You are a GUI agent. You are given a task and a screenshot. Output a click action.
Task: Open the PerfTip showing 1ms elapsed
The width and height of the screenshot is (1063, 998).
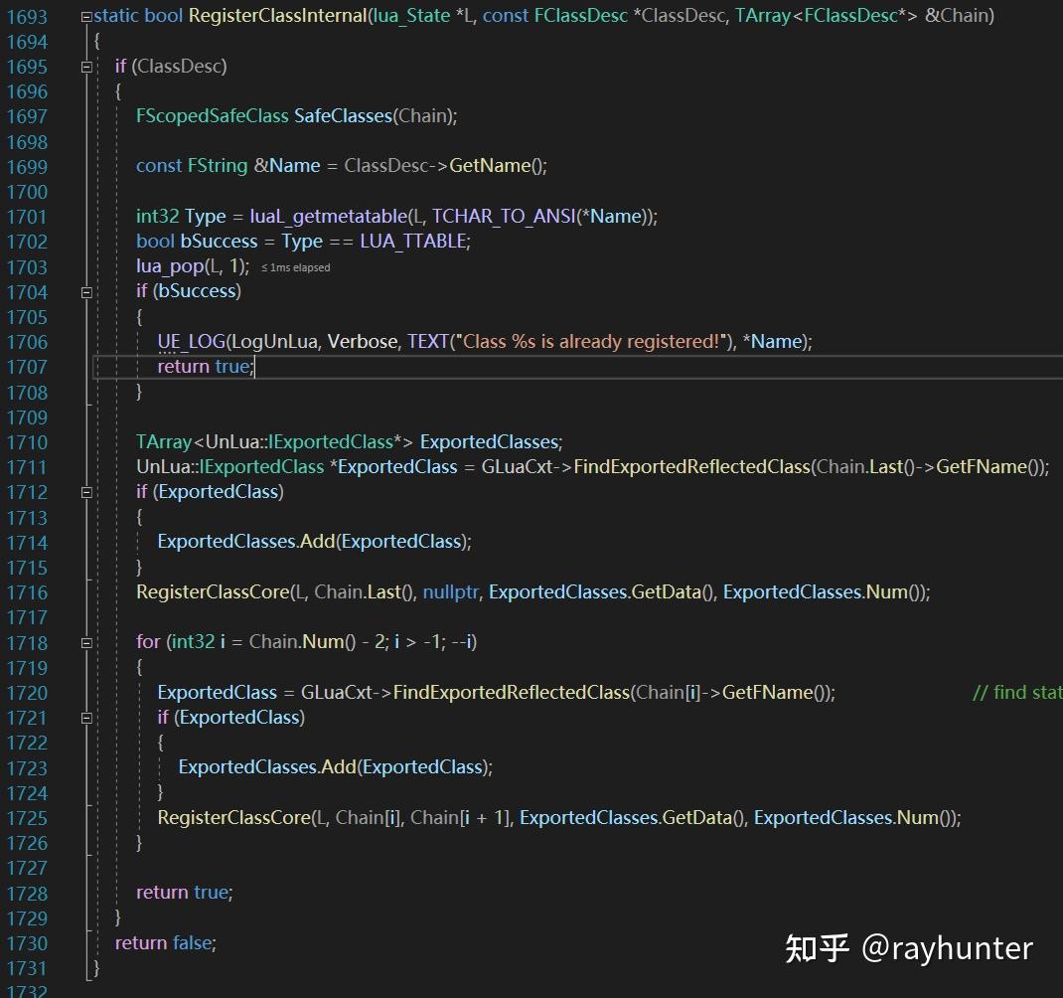click(x=298, y=266)
